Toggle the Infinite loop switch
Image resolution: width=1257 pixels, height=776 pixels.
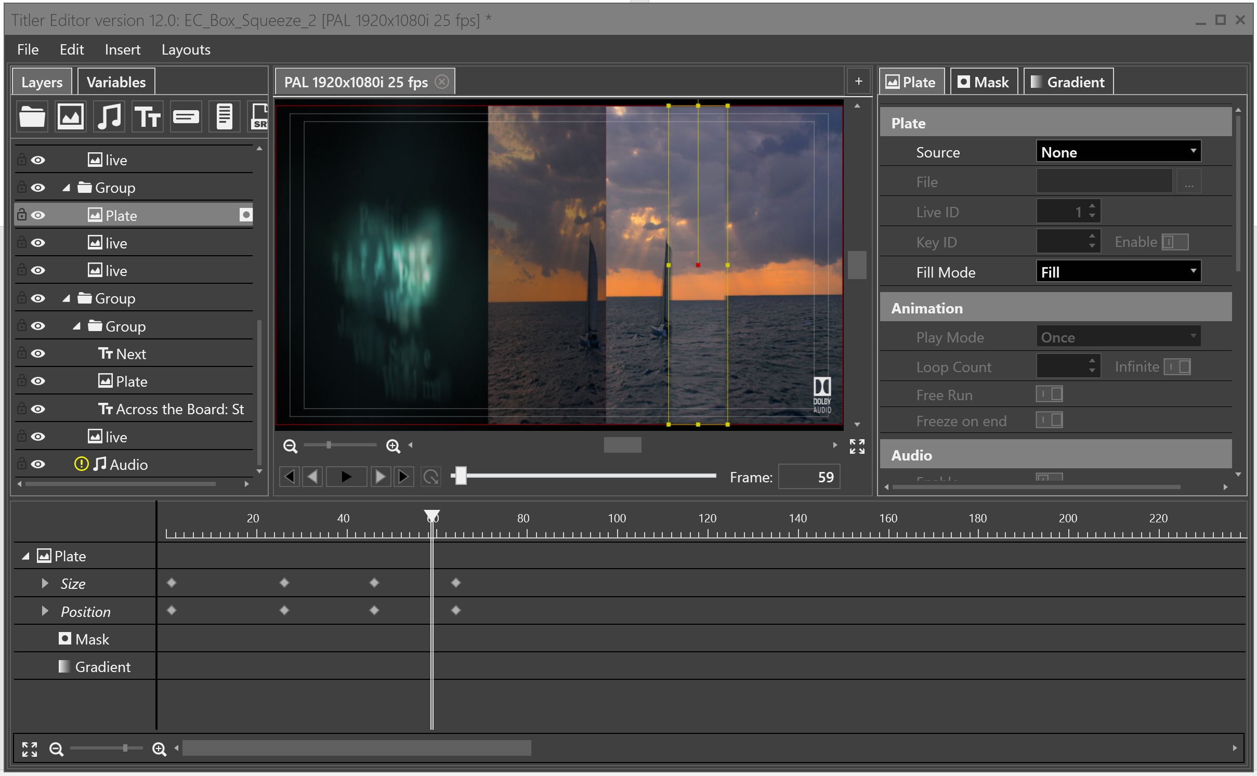tap(1177, 366)
